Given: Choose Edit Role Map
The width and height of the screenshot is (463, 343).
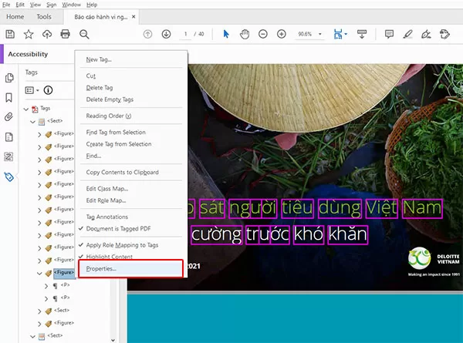Looking at the screenshot, I should pyautogui.click(x=106, y=200).
